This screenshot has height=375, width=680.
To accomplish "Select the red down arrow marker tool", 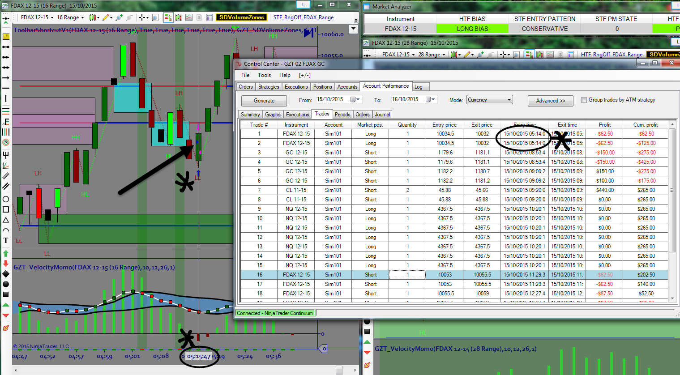I will (6, 263).
